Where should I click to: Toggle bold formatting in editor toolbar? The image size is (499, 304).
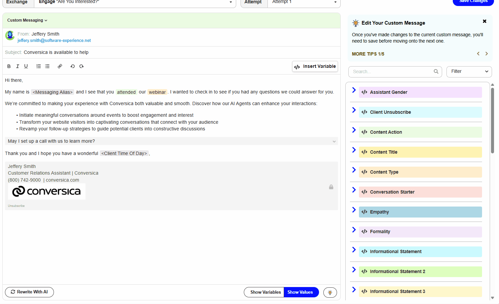click(x=9, y=67)
